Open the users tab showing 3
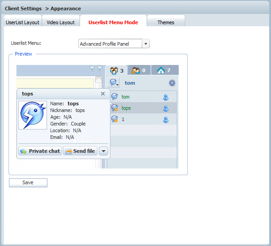The image size is (271, 246). (x=117, y=70)
